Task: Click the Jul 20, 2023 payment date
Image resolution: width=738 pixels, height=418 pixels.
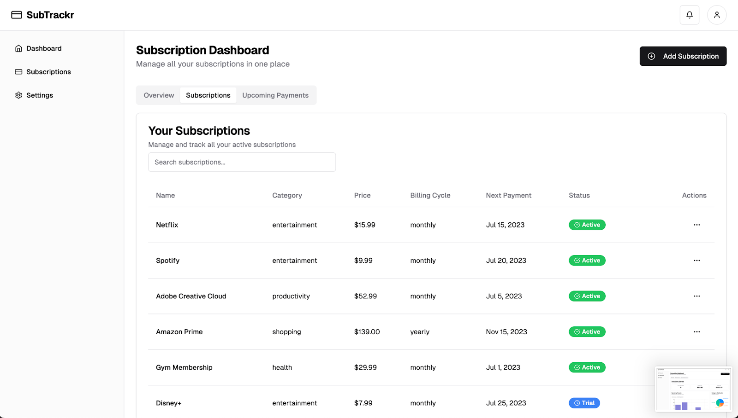Action: [506, 261]
